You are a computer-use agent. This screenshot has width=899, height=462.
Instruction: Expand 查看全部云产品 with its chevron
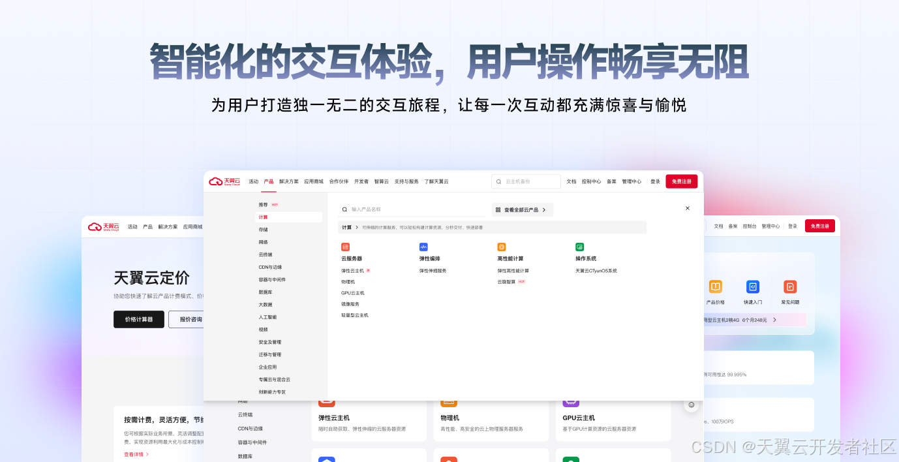[543, 210]
